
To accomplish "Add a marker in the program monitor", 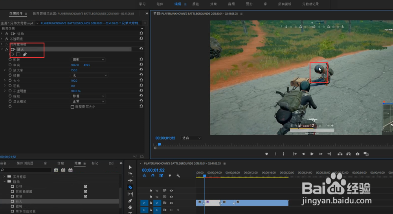I will coord(266,154).
